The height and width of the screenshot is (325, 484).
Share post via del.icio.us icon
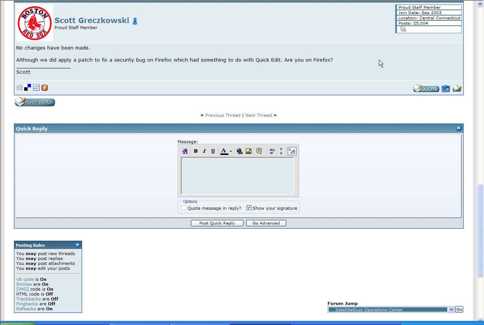(28, 88)
